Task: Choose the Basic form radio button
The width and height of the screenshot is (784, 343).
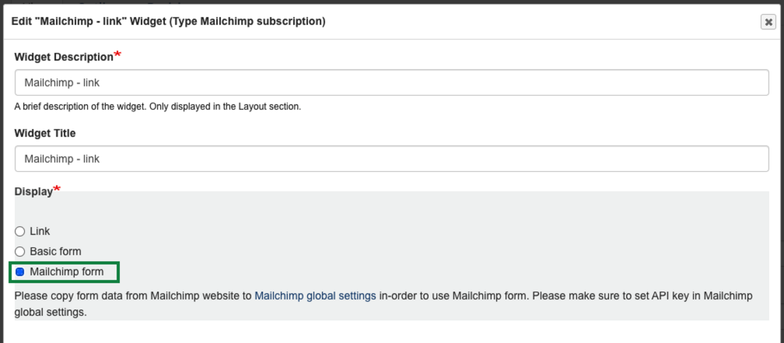Action: (x=20, y=252)
